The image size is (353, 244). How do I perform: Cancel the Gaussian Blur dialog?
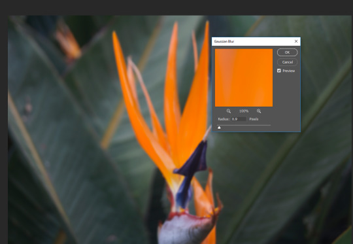point(287,62)
